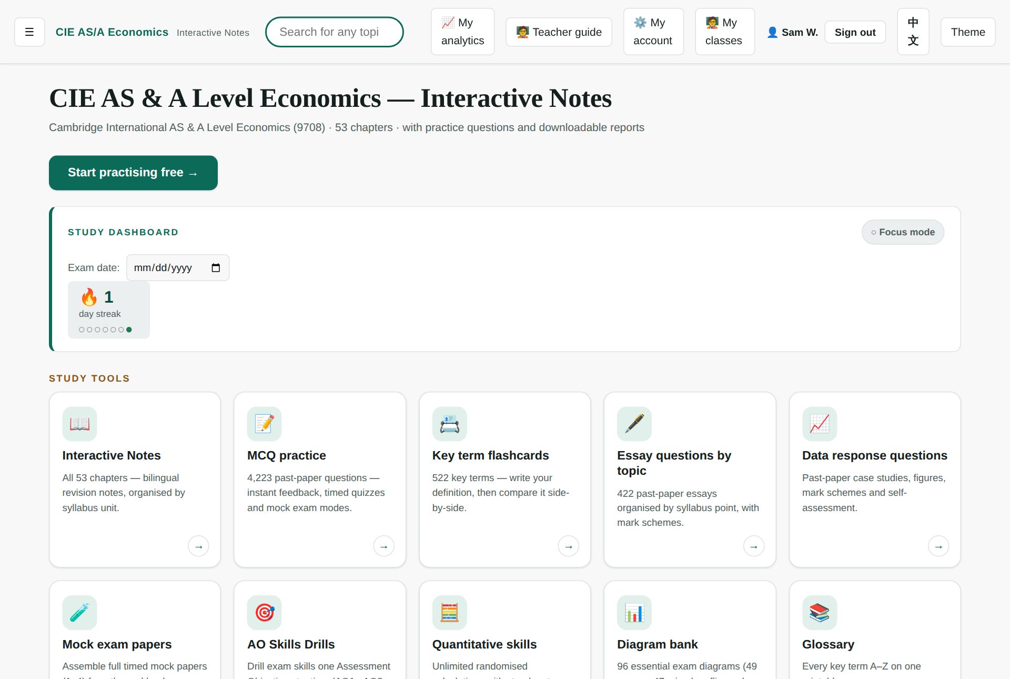Click the arrow on Essay questions card
The image size is (1010, 679).
point(754,546)
